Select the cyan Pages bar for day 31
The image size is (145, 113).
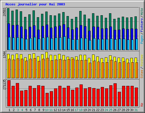click(137, 44)
